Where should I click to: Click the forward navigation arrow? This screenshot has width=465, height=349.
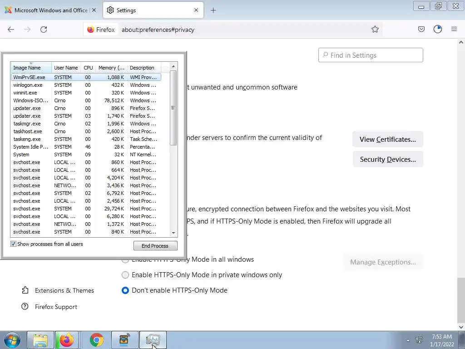27,30
